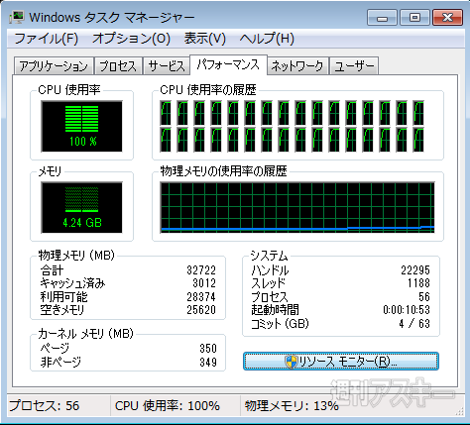470x425 pixels.
Task: Select the パフォーマンス tab
Action: point(228,64)
